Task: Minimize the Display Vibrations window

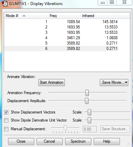Action: pyautogui.click(x=103, y=2)
